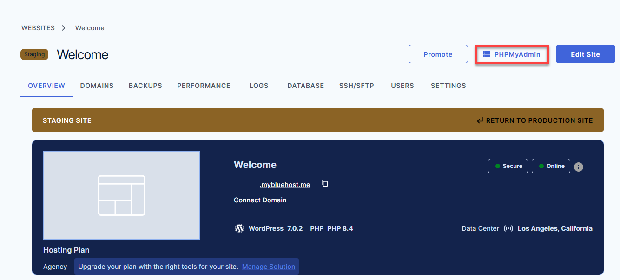Open the Settings tab
This screenshot has height=280, width=620.
click(x=449, y=86)
